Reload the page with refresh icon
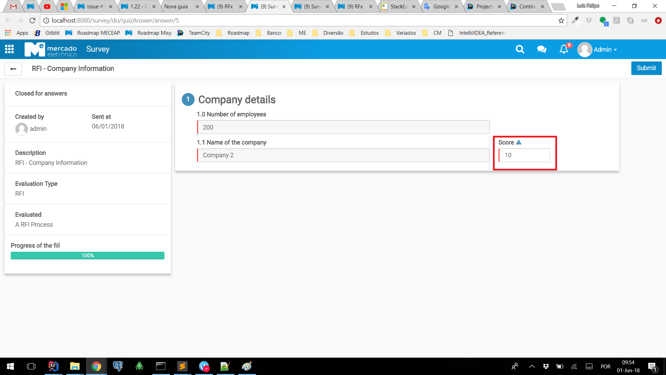This screenshot has height=375, width=666. [32, 20]
